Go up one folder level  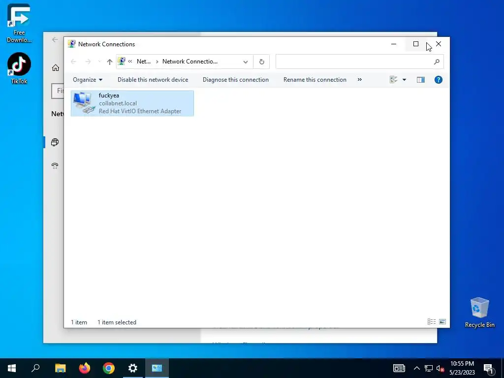click(110, 62)
